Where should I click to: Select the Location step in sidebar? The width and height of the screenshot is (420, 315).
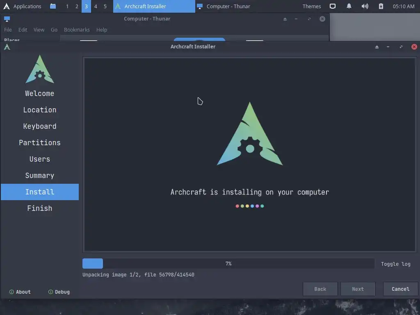pyautogui.click(x=40, y=110)
